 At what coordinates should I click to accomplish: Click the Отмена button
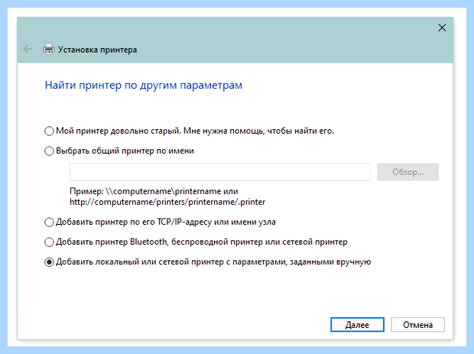(x=417, y=325)
